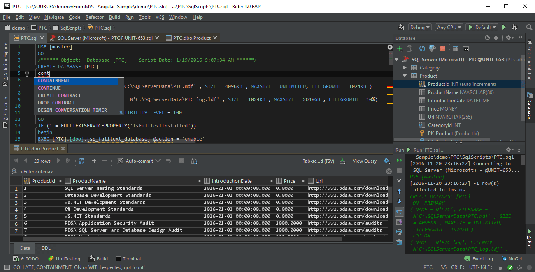Open the Default run configuration dropdown

pyautogui.click(x=482, y=28)
